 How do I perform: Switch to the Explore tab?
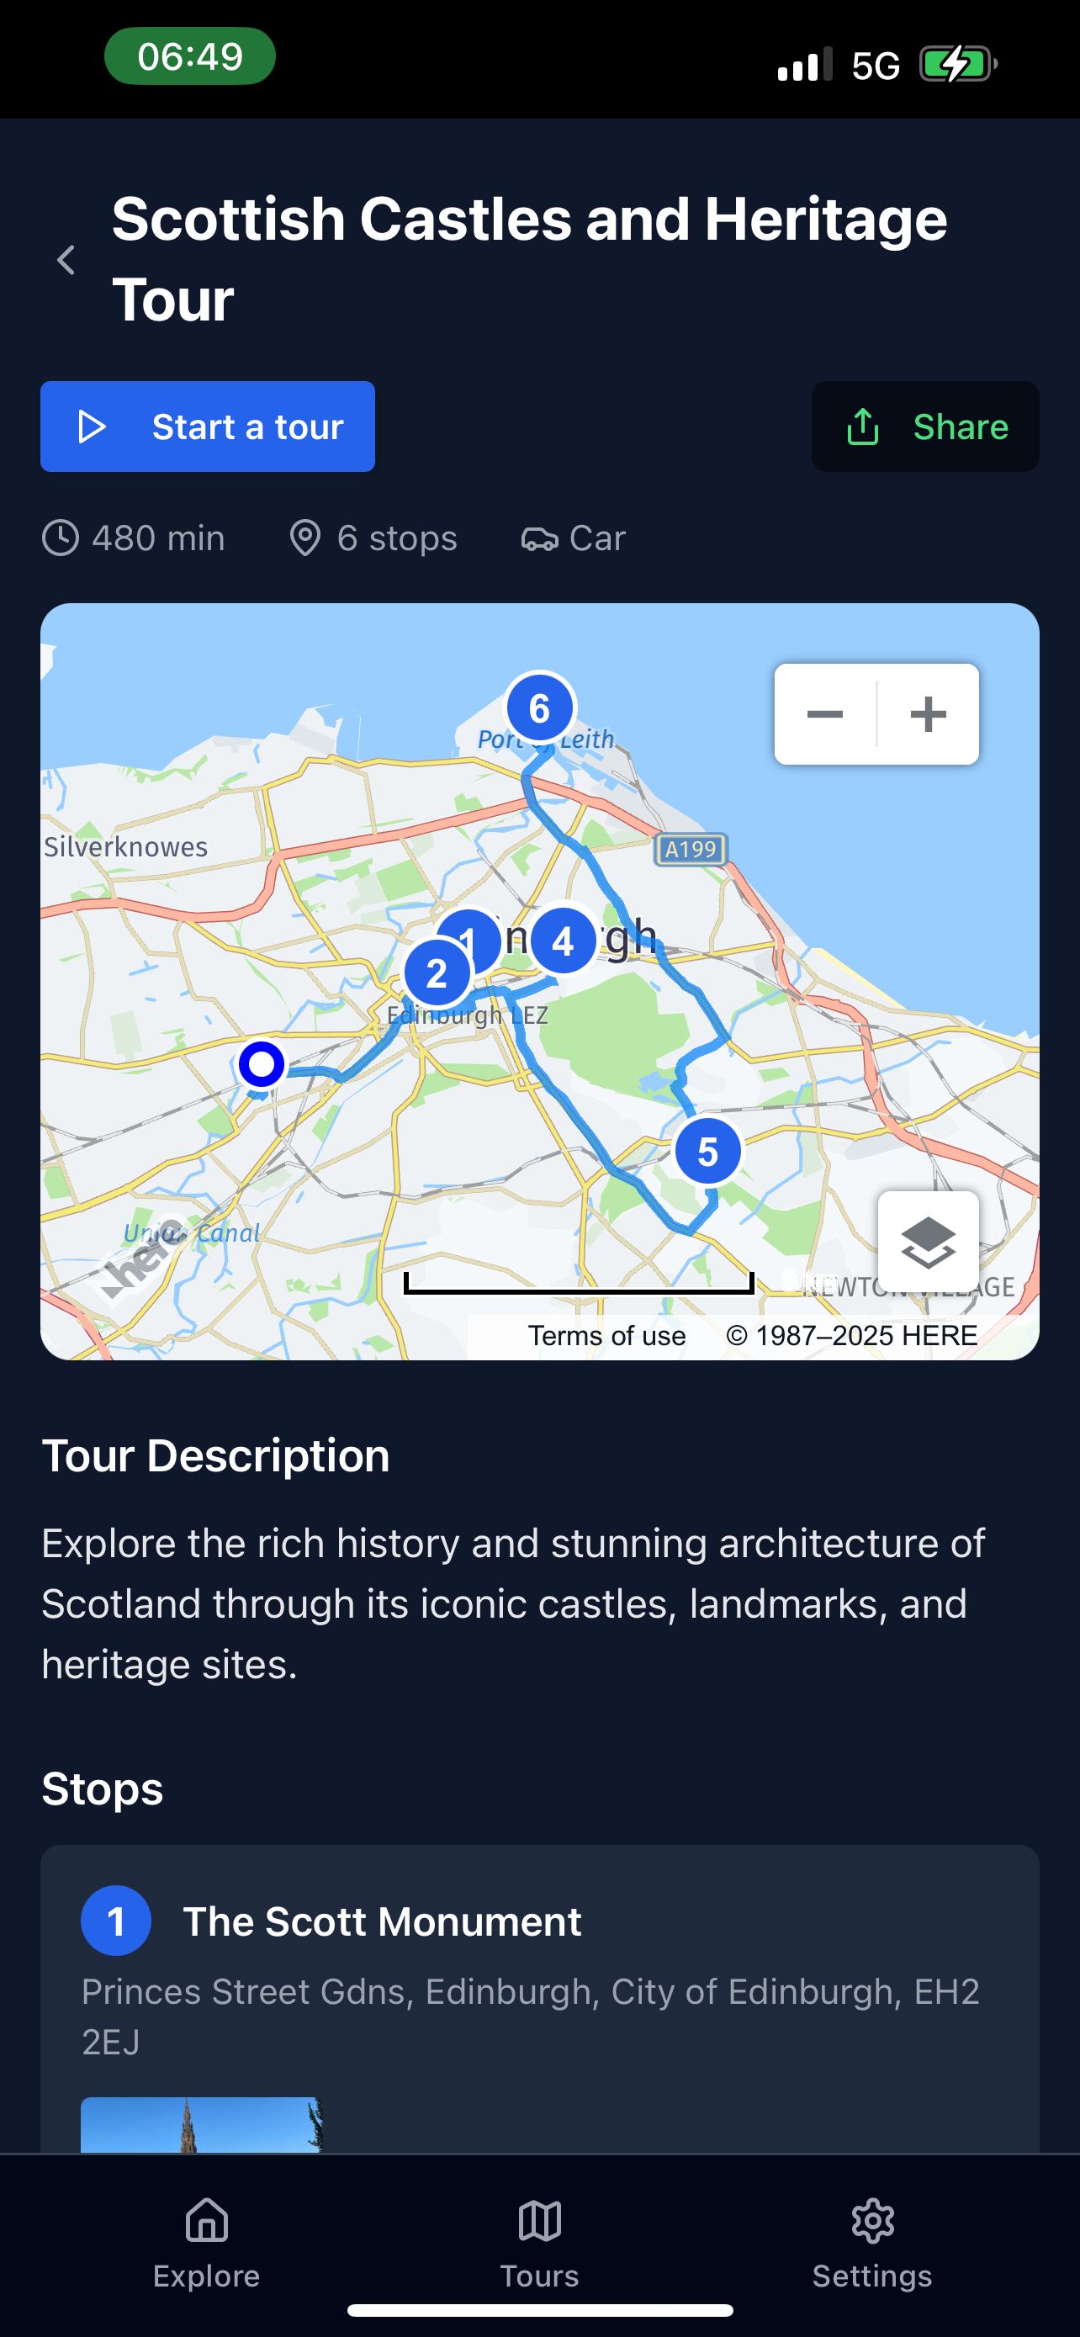pyautogui.click(x=207, y=2243)
